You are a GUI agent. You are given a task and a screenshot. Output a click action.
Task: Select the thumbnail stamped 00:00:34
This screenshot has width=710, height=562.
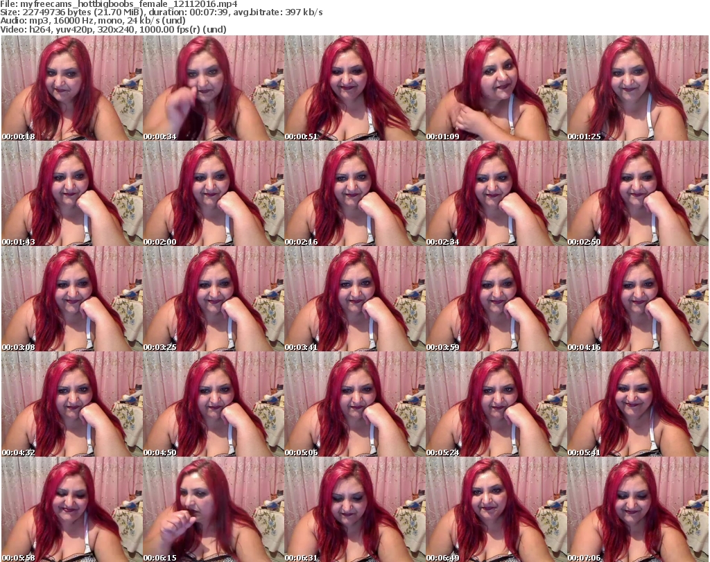click(214, 88)
